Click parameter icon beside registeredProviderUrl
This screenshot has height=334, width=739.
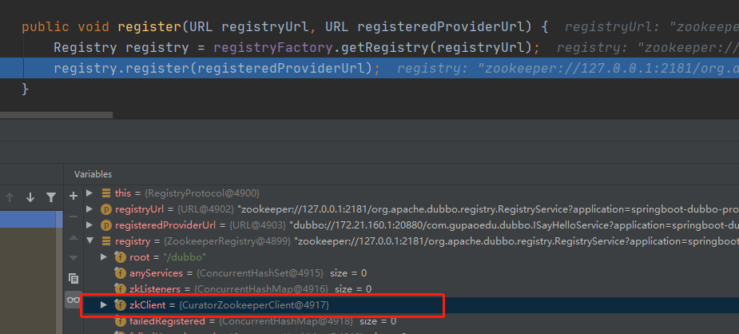coord(106,225)
